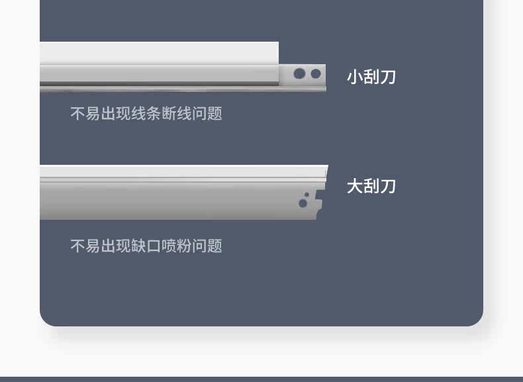
Task: Click the tiny upper hole on big blade
Action: pyautogui.click(x=307, y=195)
